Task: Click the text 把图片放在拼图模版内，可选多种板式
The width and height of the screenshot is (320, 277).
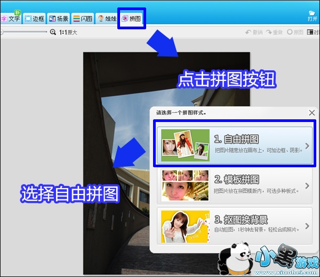Action: (x=257, y=191)
